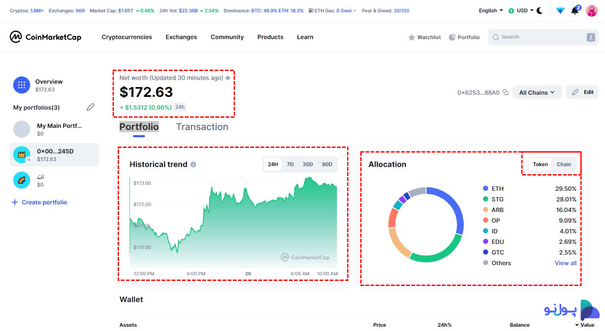605x331 pixels.
Task: Click Historical trend info icon
Action: pyautogui.click(x=193, y=164)
